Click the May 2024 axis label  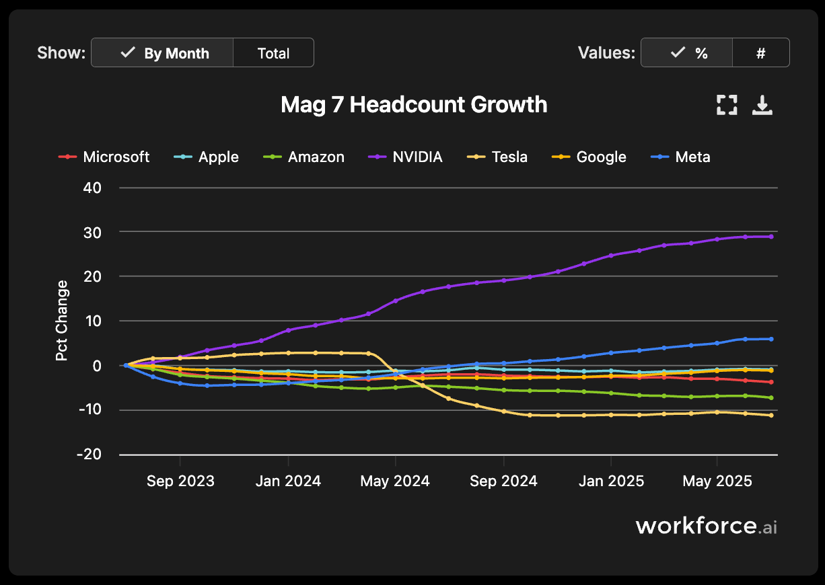point(396,481)
